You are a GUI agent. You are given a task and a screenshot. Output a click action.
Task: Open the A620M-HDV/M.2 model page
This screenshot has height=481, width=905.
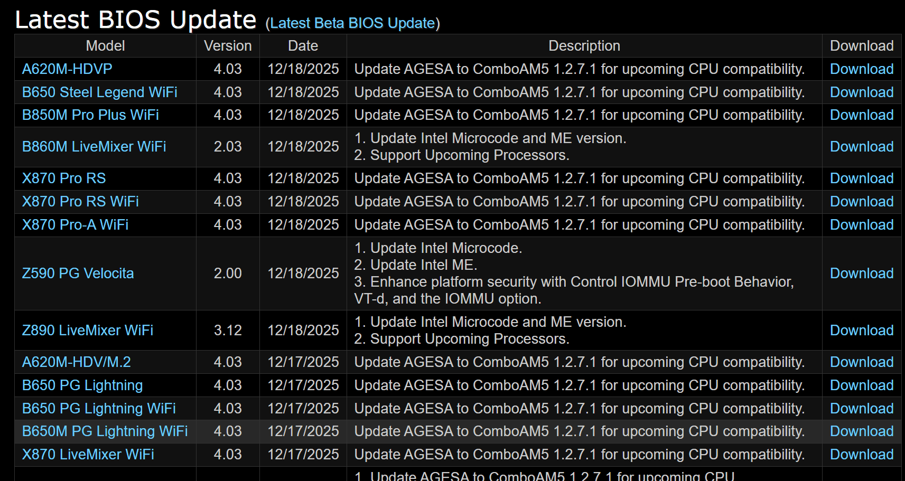point(76,362)
